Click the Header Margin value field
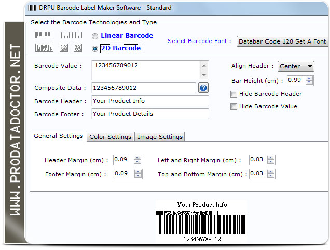The width and height of the screenshot is (330, 250). (x=123, y=160)
